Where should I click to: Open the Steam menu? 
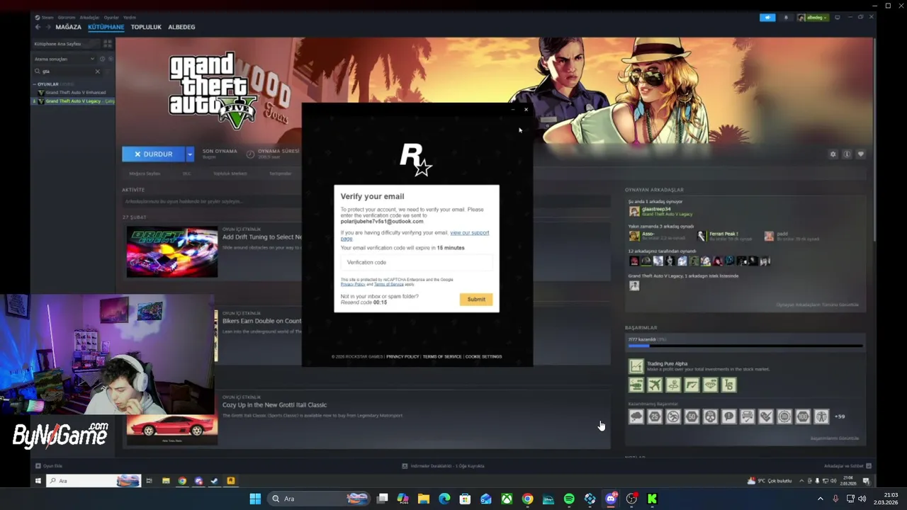(47, 17)
